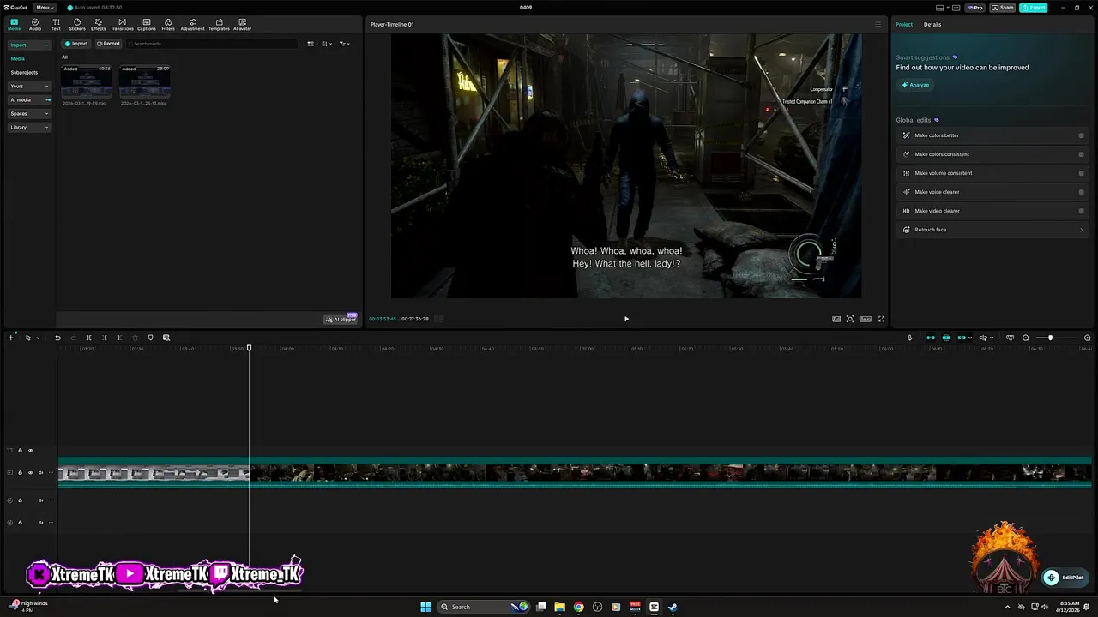Open the Effects panel
The height and width of the screenshot is (617, 1098).
click(x=99, y=24)
